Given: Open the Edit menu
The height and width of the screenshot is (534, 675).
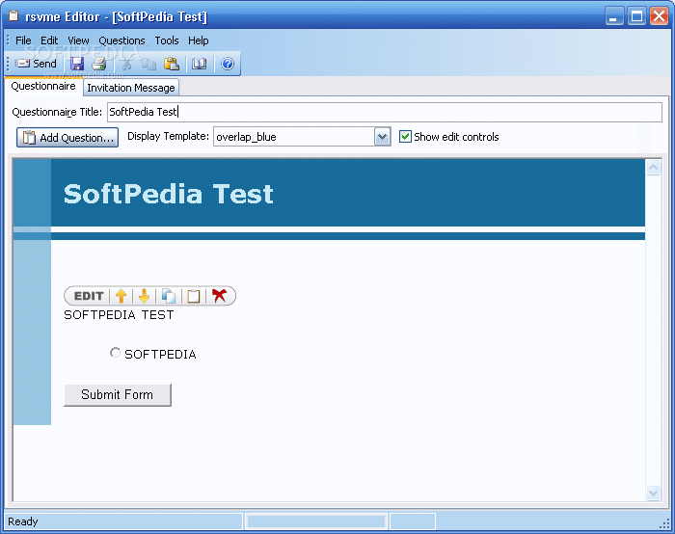Looking at the screenshot, I should pyautogui.click(x=49, y=40).
